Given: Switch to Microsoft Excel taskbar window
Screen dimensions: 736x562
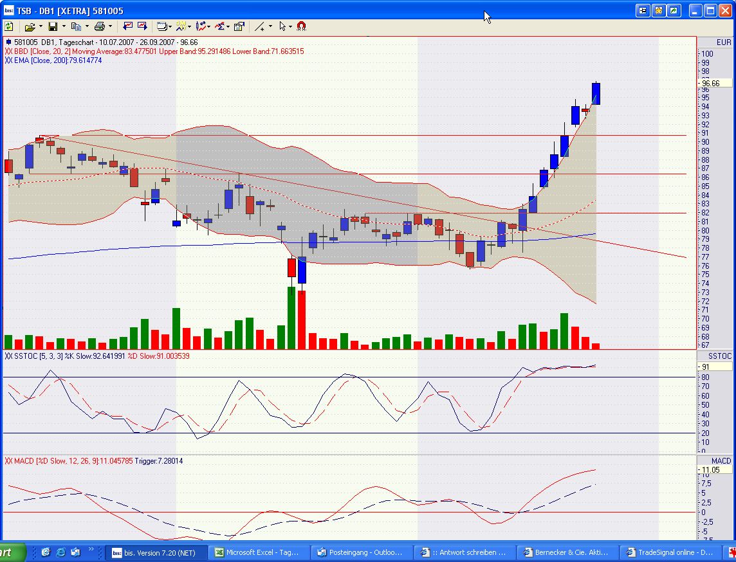Looking at the screenshot, I should pos(261,552).
